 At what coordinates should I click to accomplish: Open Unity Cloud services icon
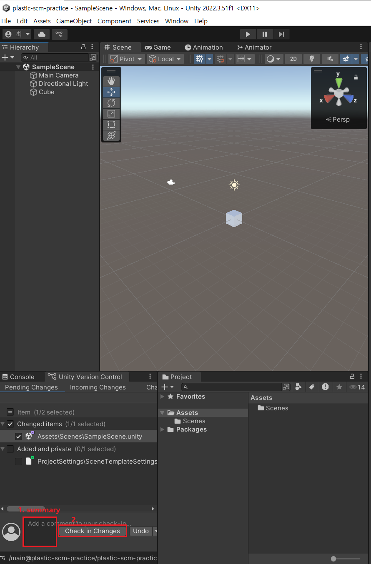(x=42, y=34)
